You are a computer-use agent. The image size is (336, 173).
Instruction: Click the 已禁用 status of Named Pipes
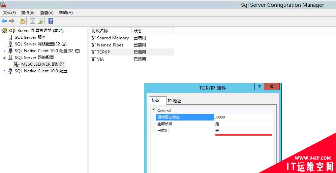pyautogui.click(x=140, y=45)
